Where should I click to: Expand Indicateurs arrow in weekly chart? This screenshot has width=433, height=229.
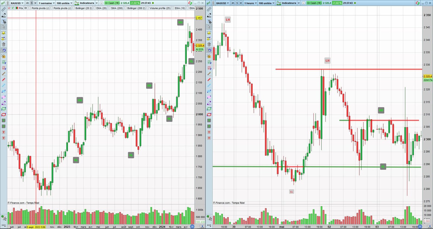(x=97, y=3)
